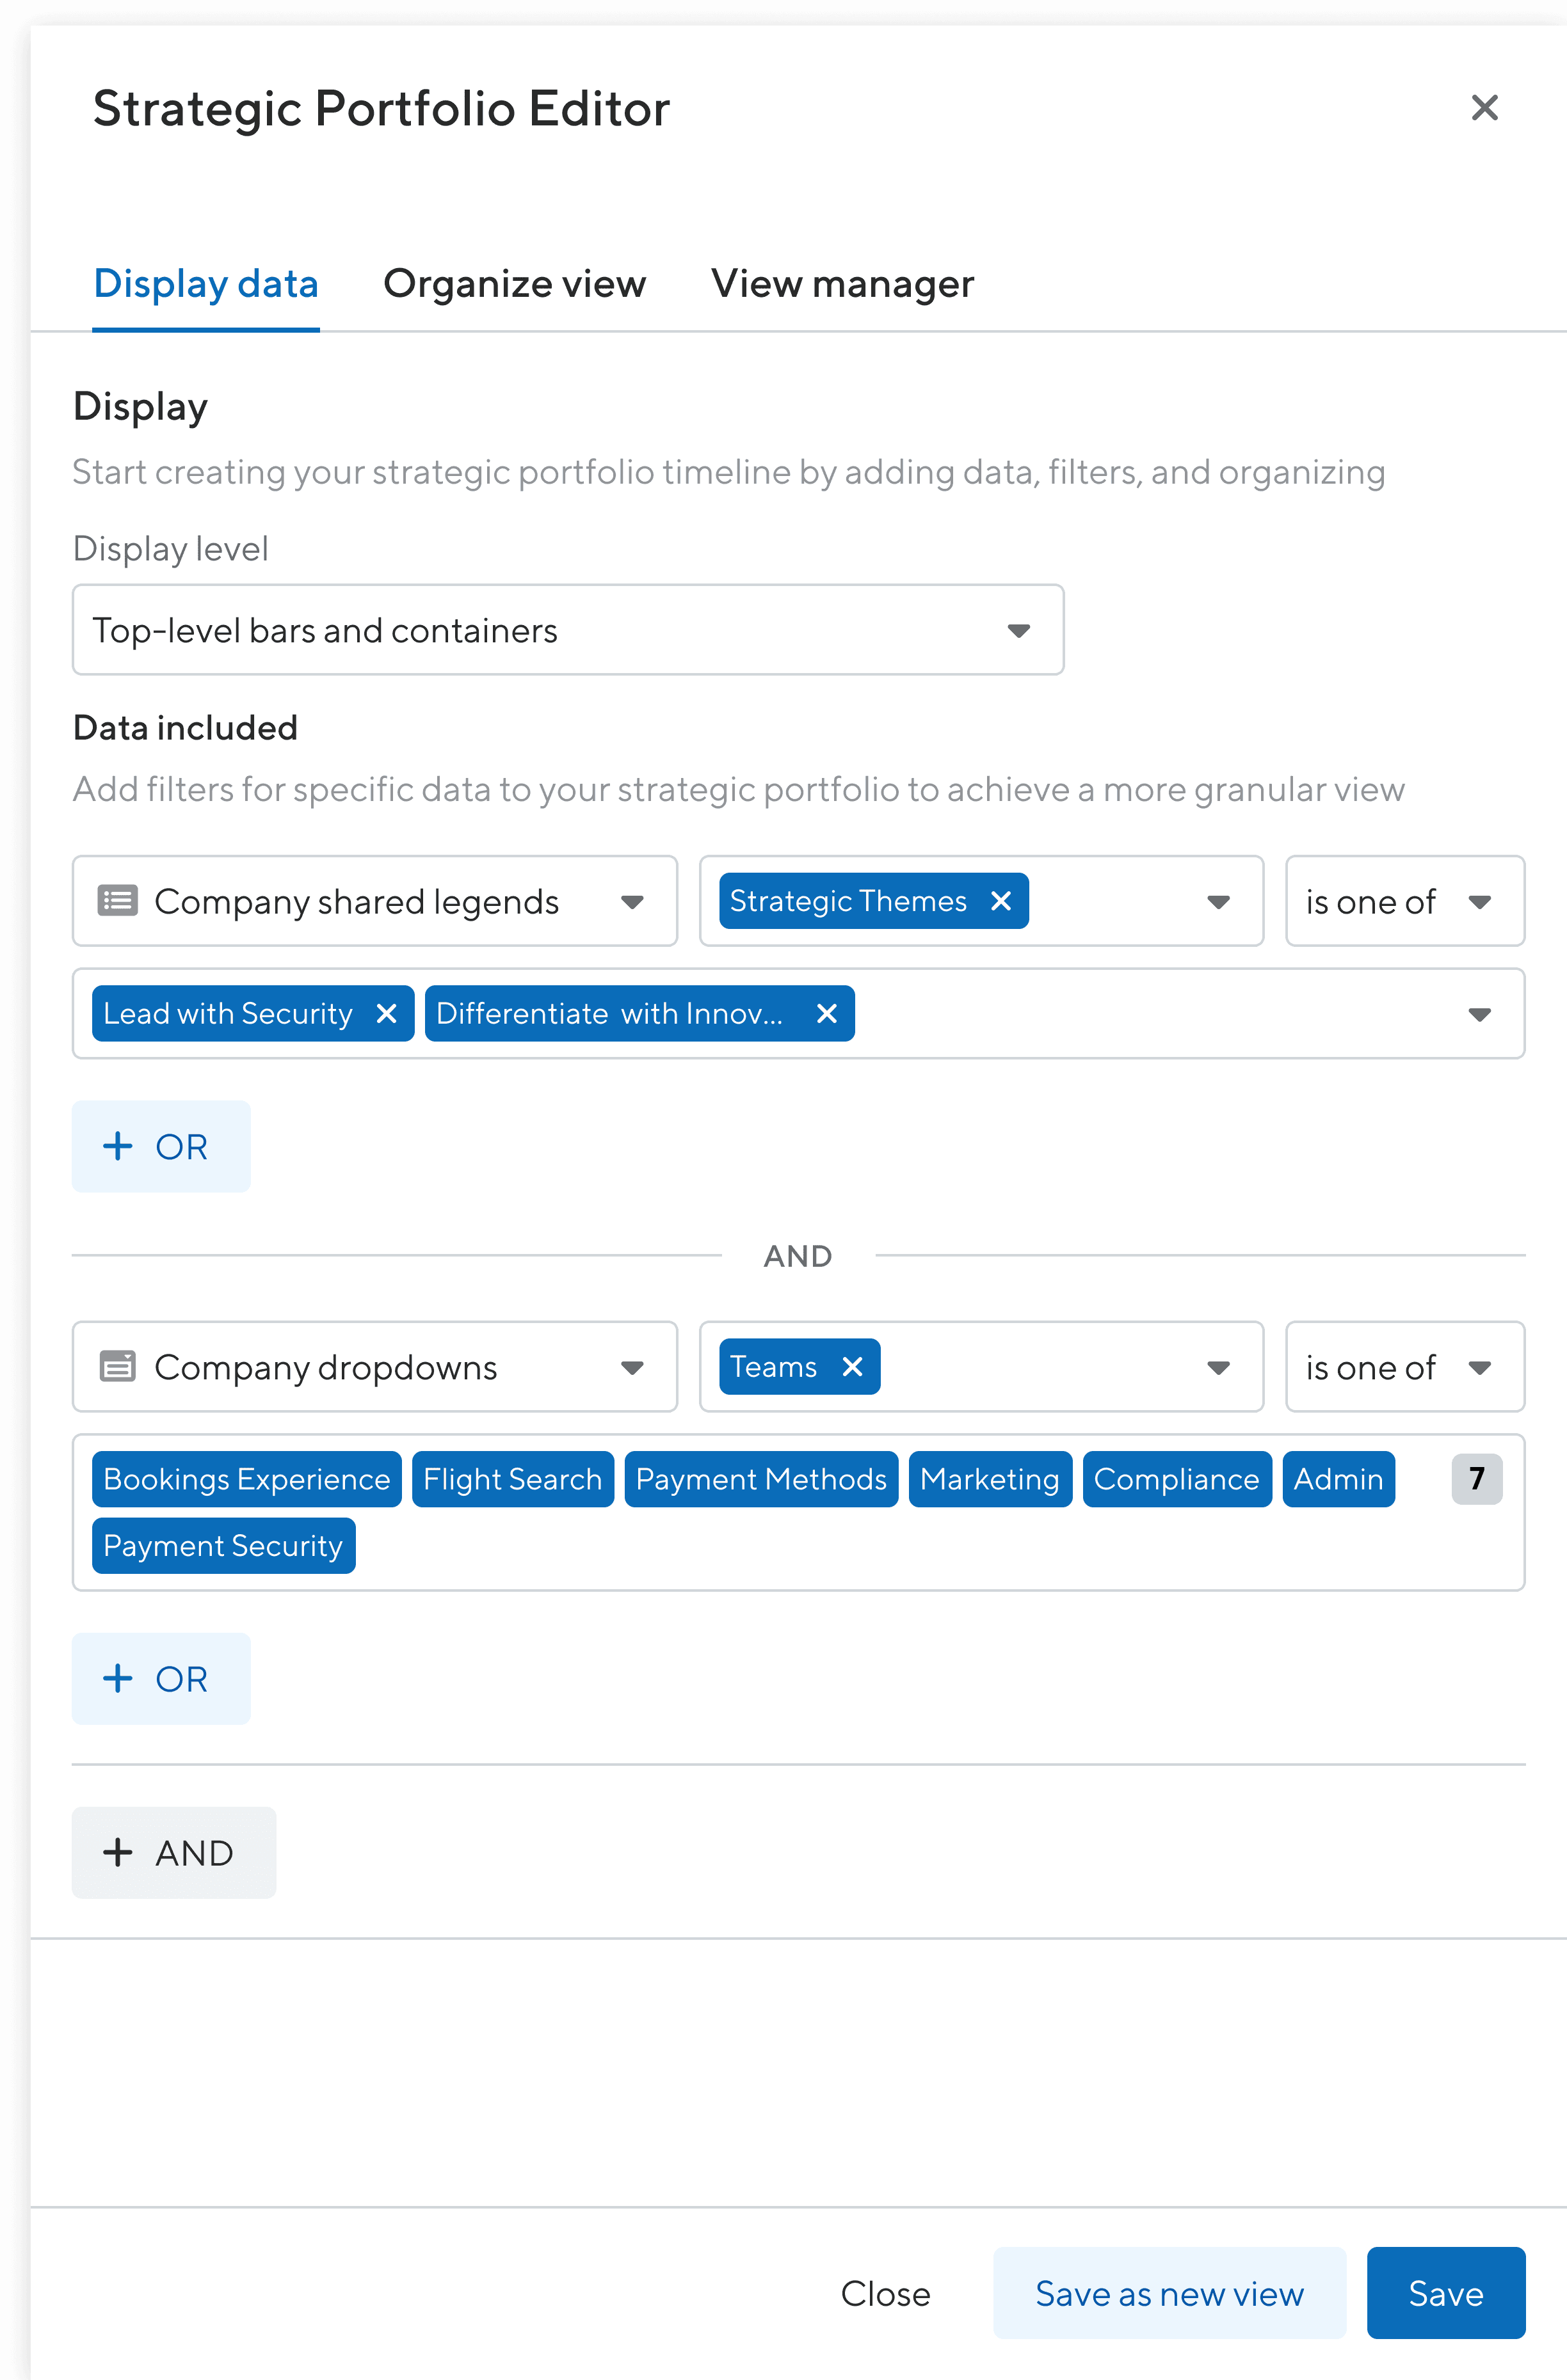Viewport: 1567px width, 2380px height.
Task: Click Save as new view
Action: coord(1169,2293)
